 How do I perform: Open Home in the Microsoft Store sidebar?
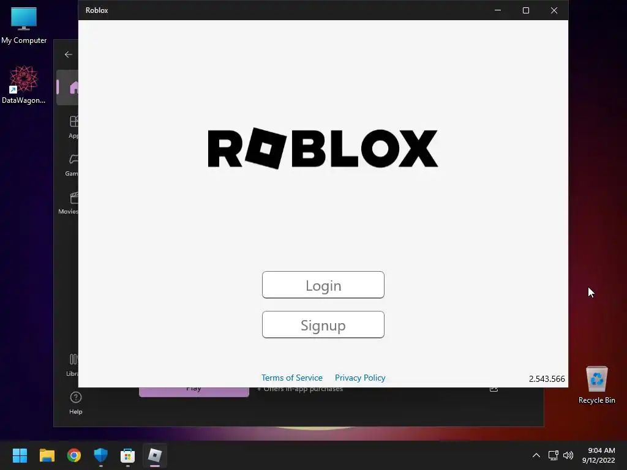68,88
